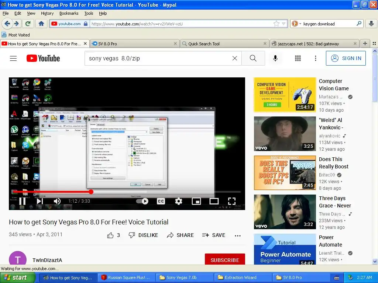Open the YouTube hamburger guide menu
Screen dimensions: 378x283
tap(13, 58)
